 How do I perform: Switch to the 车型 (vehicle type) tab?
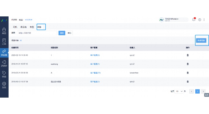click(x=32, y=27)
